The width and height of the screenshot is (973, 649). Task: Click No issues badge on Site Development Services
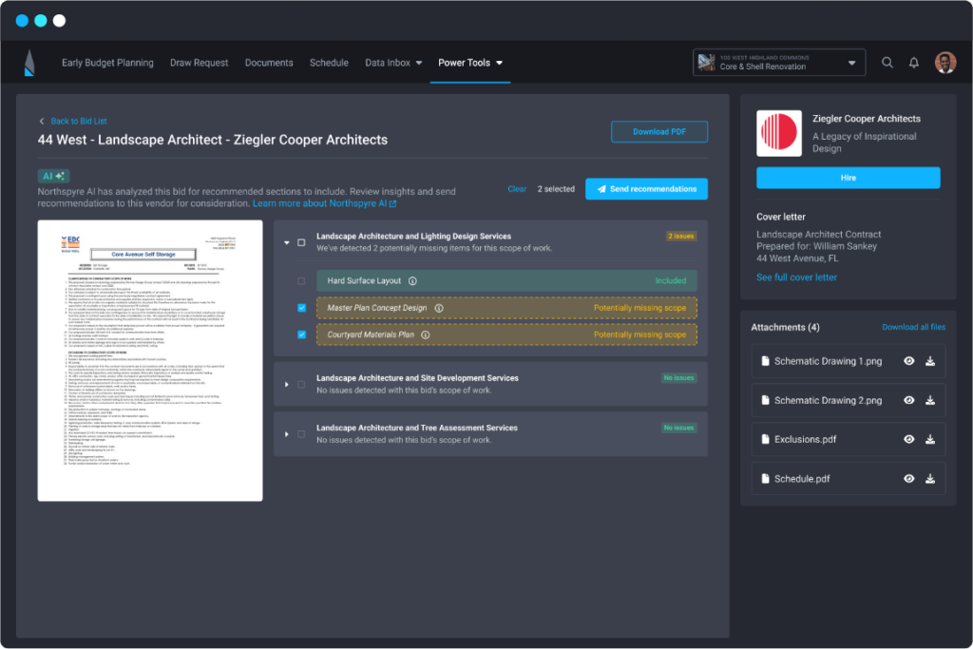678,378
